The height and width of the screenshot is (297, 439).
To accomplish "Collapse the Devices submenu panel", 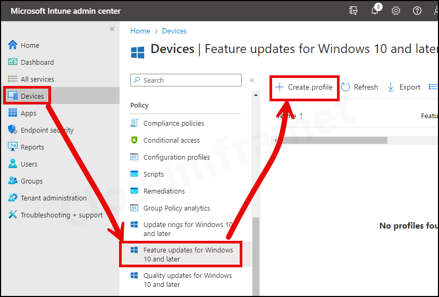I will pyautogui.click(x=252, y=80).
